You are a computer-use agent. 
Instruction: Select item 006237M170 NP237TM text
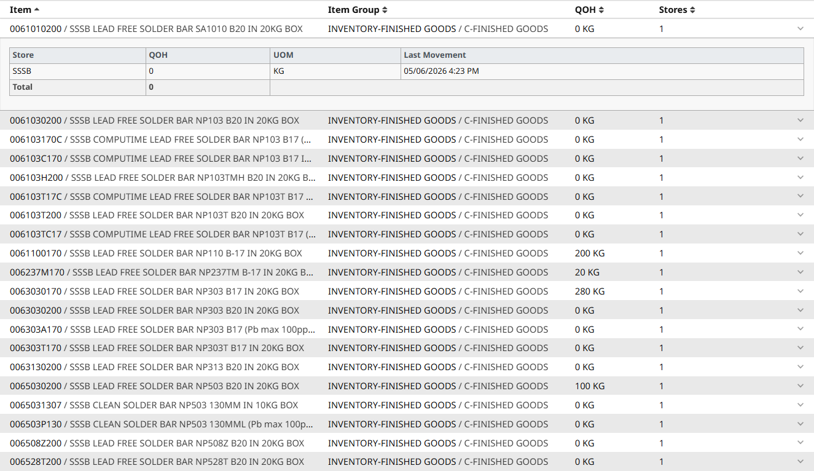click(162, 272)
